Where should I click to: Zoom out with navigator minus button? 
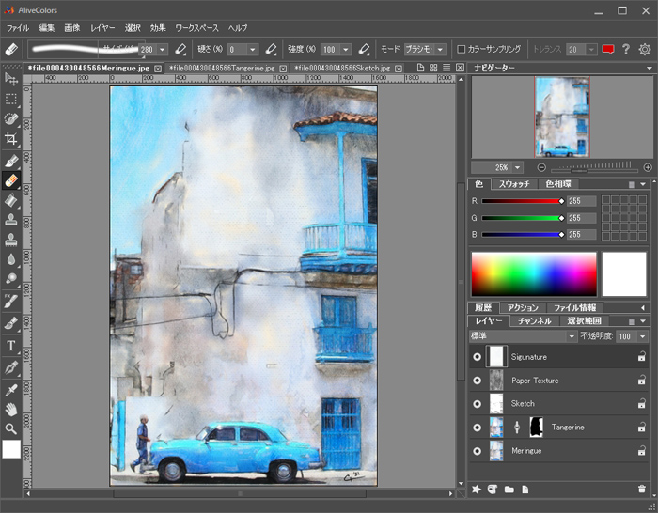click(x=541, y=168)
